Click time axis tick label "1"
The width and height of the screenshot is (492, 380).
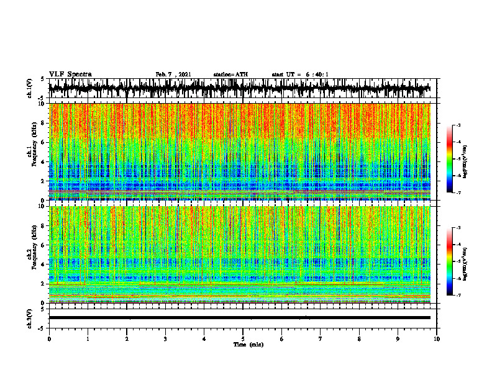pyautogui.click(x=88, y=339)
